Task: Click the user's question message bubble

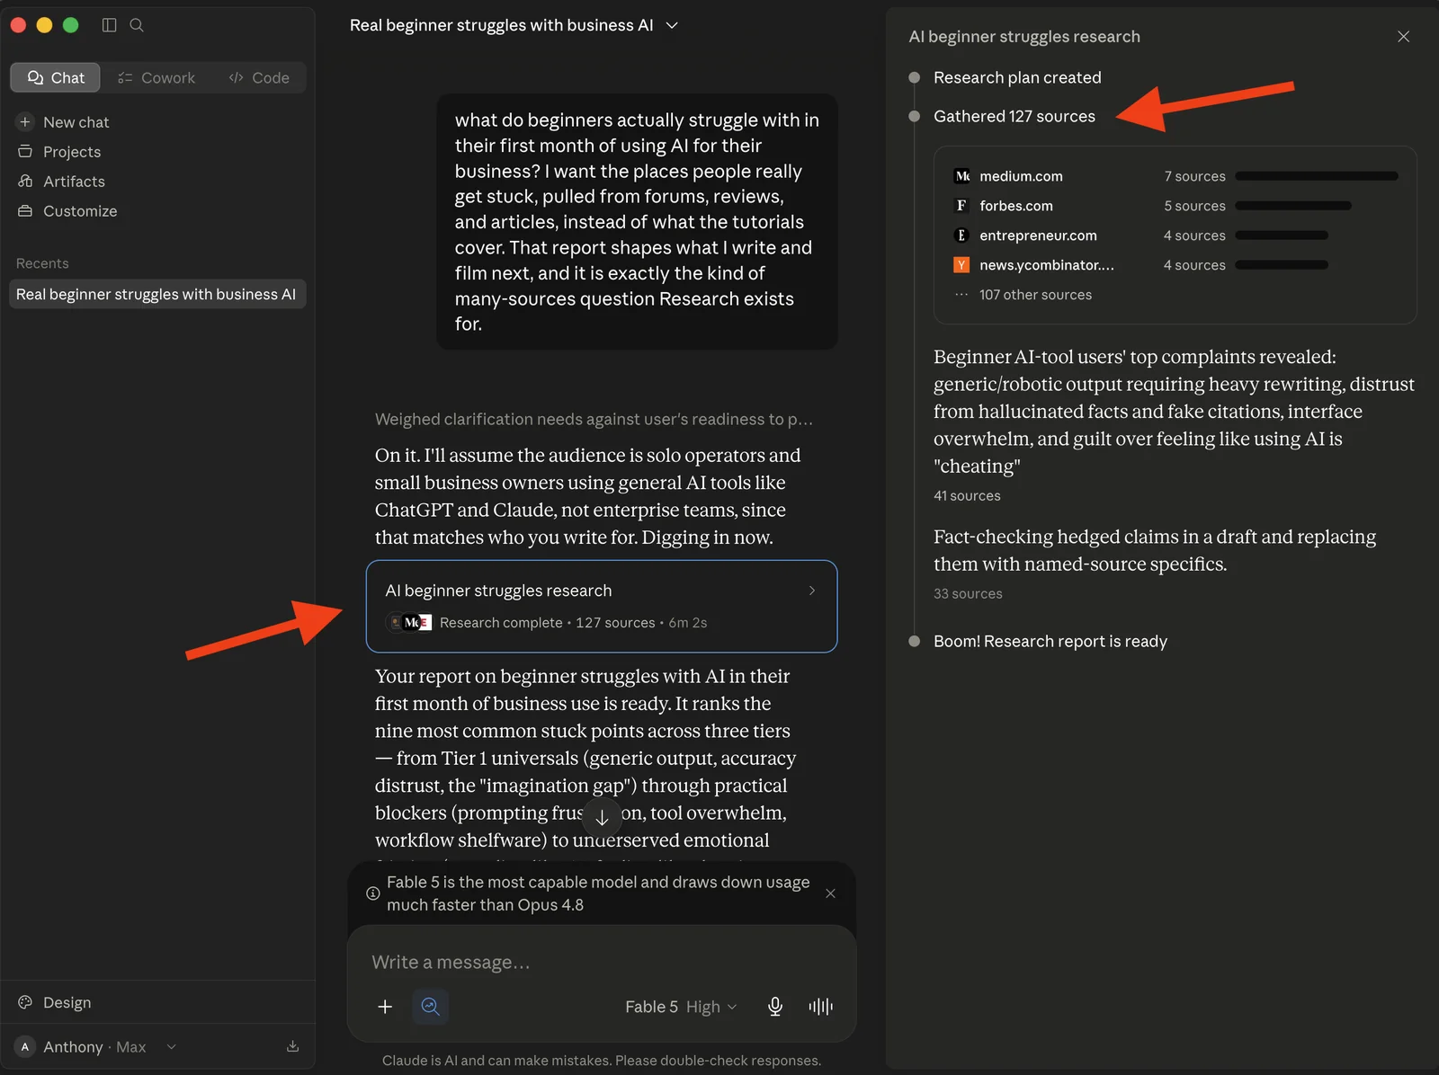Action: click(x=637, y=222)
